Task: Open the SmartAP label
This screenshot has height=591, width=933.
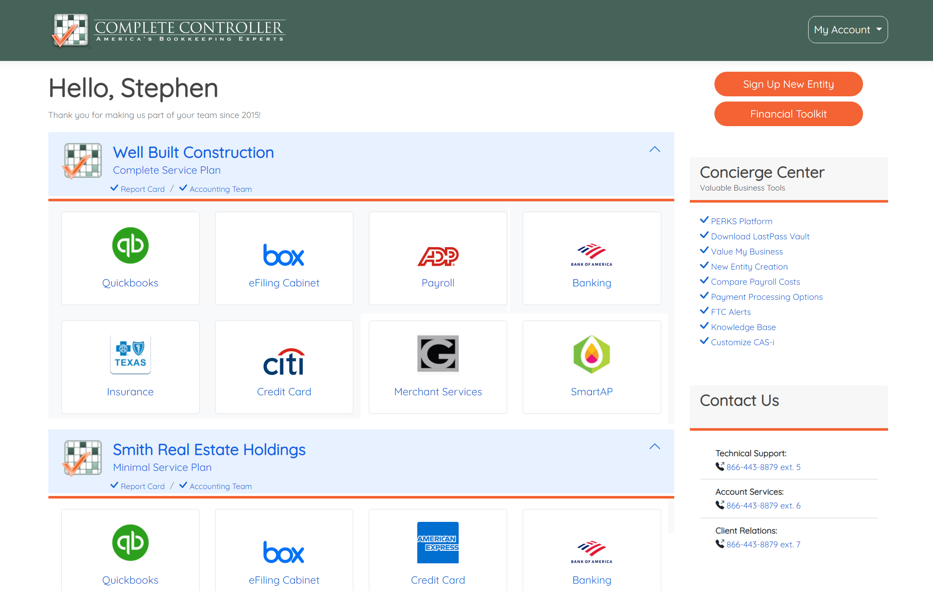Action: pos(591,392)
